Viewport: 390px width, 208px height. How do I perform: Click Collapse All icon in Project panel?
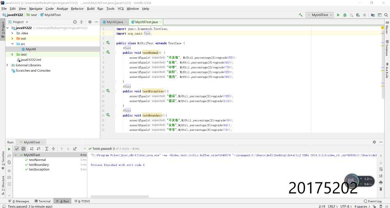pos(82,22)
